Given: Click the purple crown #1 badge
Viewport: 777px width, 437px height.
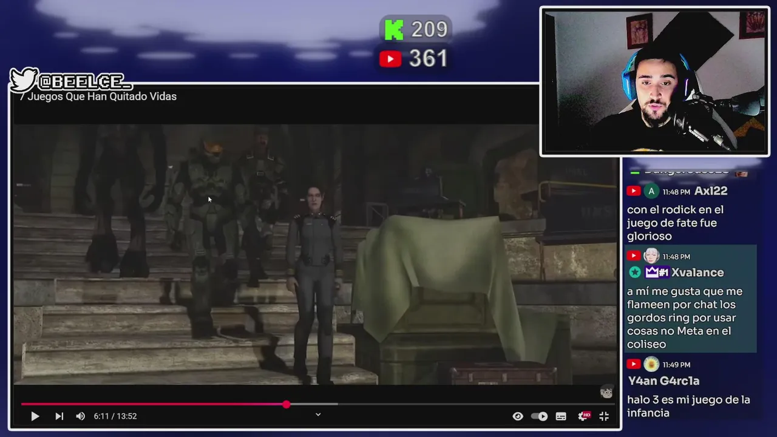Looking at the screenshot, I should coord(657,273).
